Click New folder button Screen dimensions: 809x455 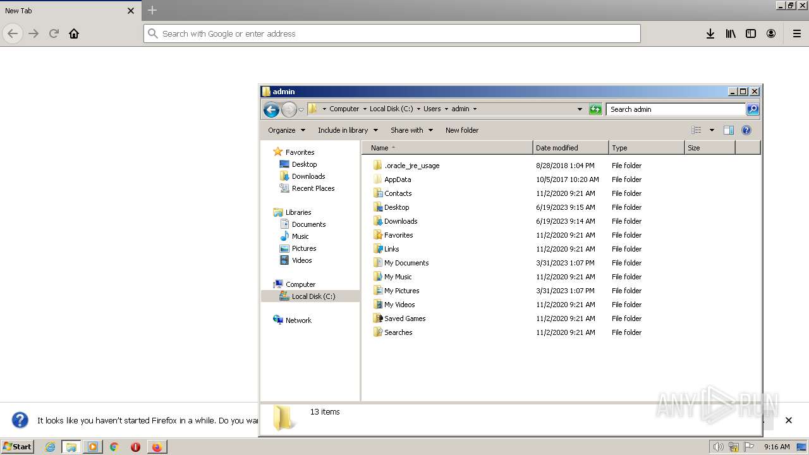point(462,130)
